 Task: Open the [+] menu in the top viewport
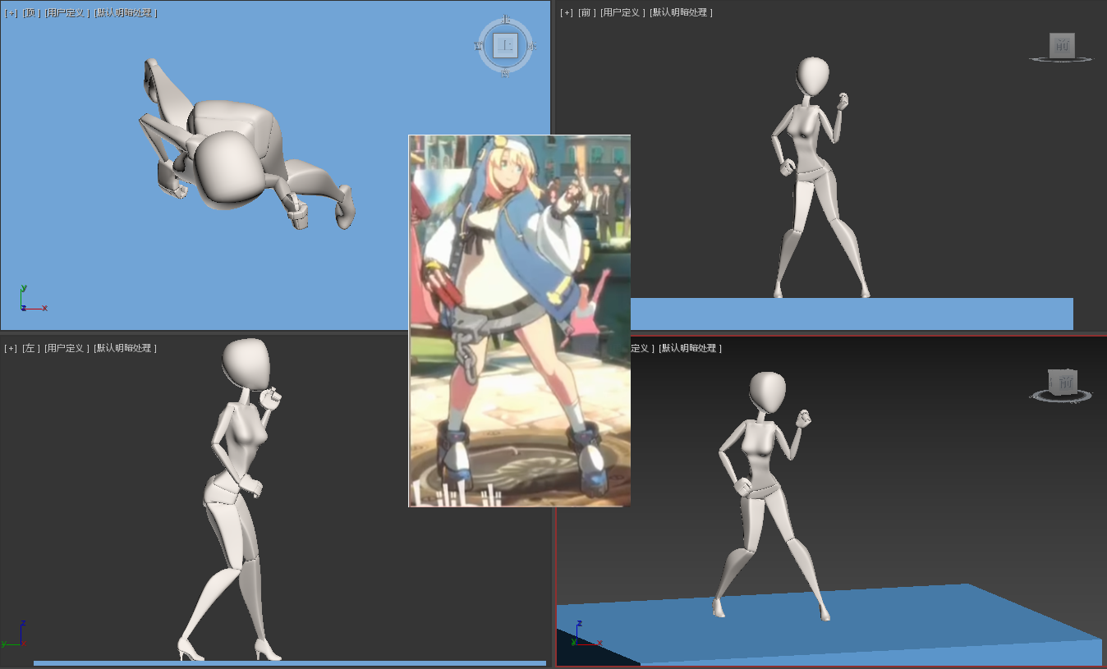[x=11, y=13]
